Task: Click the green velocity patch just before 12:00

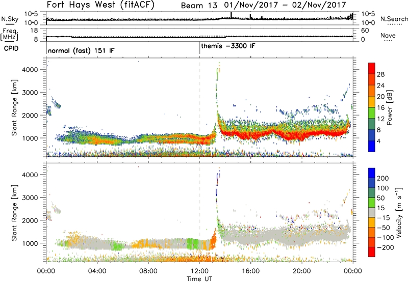Action: coord(192,244)
